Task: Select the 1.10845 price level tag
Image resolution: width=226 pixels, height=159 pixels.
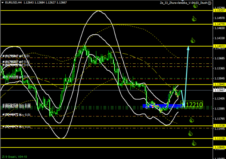Action: (219, 147)
